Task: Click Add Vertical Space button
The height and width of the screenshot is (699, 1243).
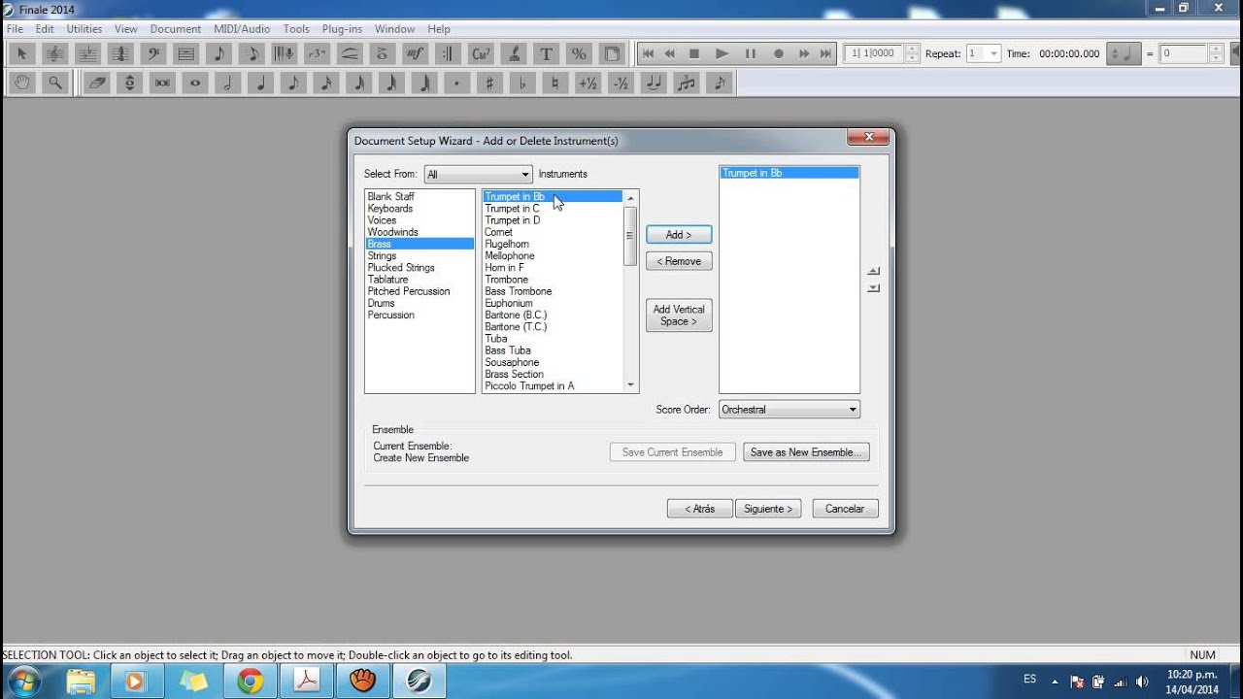Action: point(679,316)
